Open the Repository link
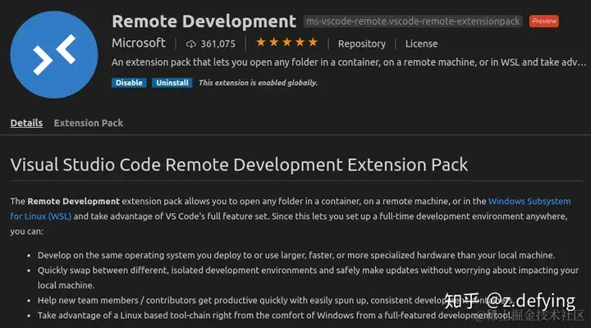The width and height of the screenshot is (591, 328). click(362, 44)
